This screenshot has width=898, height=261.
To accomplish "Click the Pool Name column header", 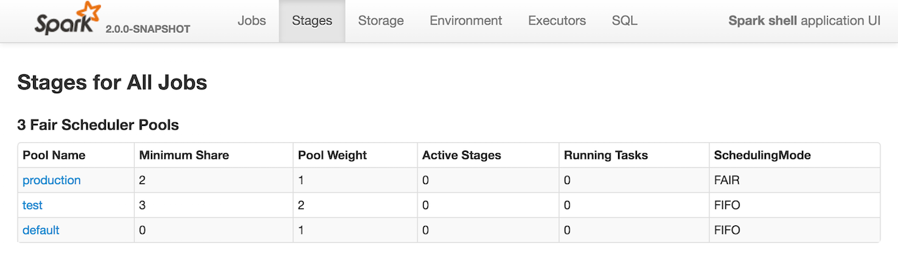I will (x=54, y=155).
